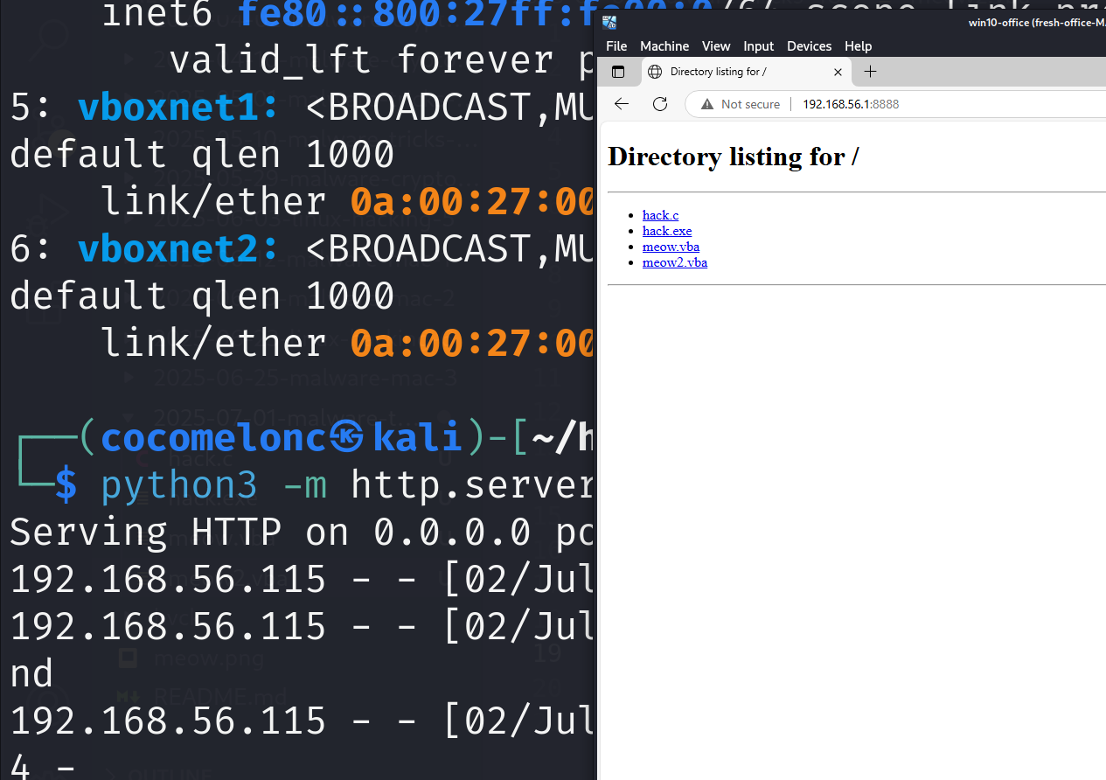Close the 'Directory listing for /' tab
This screenshot has width=1106, height=780.
point(838,72)
